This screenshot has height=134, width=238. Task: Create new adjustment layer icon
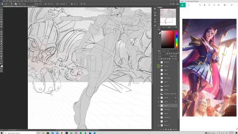(168, 130)
